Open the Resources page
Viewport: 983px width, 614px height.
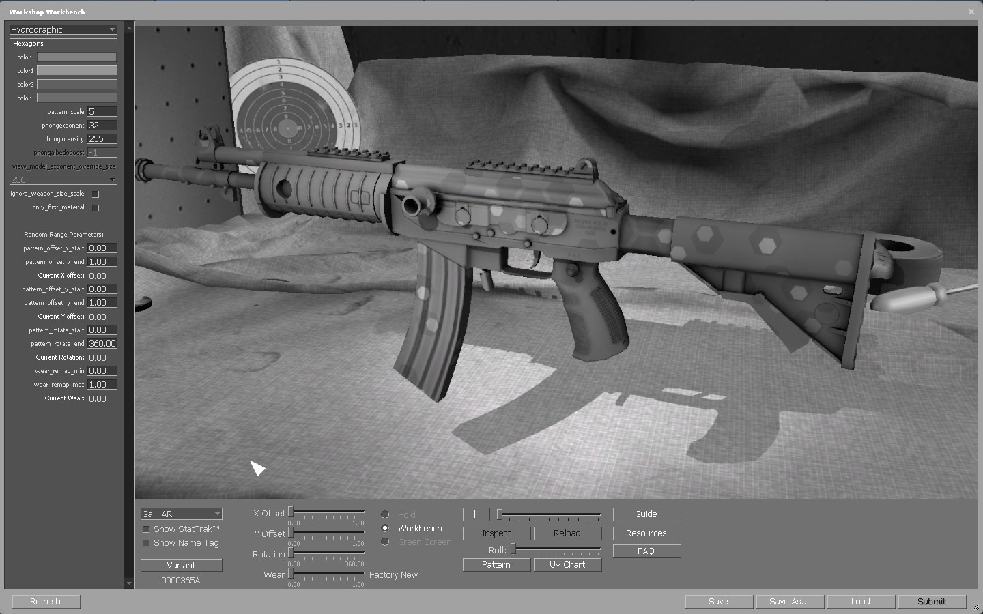[x=646, y=533]
